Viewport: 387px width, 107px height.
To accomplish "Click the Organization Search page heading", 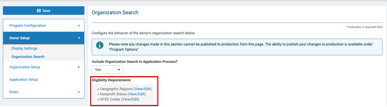I will coord(115,12).
